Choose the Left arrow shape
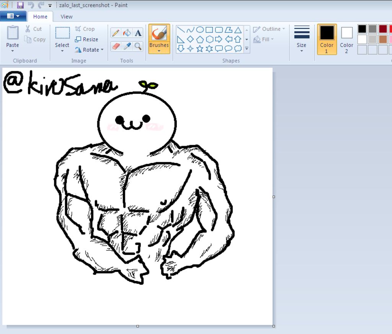Image resolution: width=392 pixels, height=334 pixels. click(228, 39)
